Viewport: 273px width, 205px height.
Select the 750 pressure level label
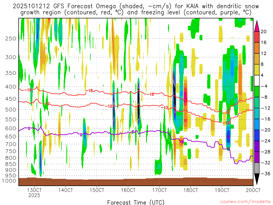pyautogui.click(x=11, y=151)
